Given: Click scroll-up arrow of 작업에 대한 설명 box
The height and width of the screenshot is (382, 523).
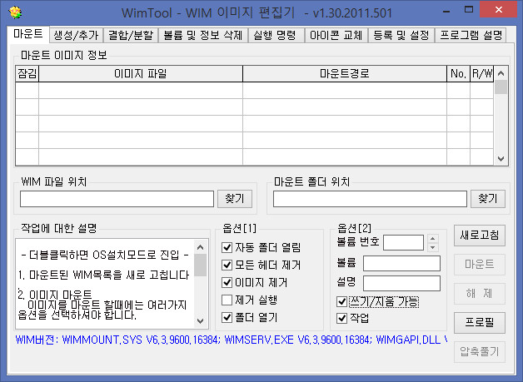Looking at the screenshot, I should 200,247.
